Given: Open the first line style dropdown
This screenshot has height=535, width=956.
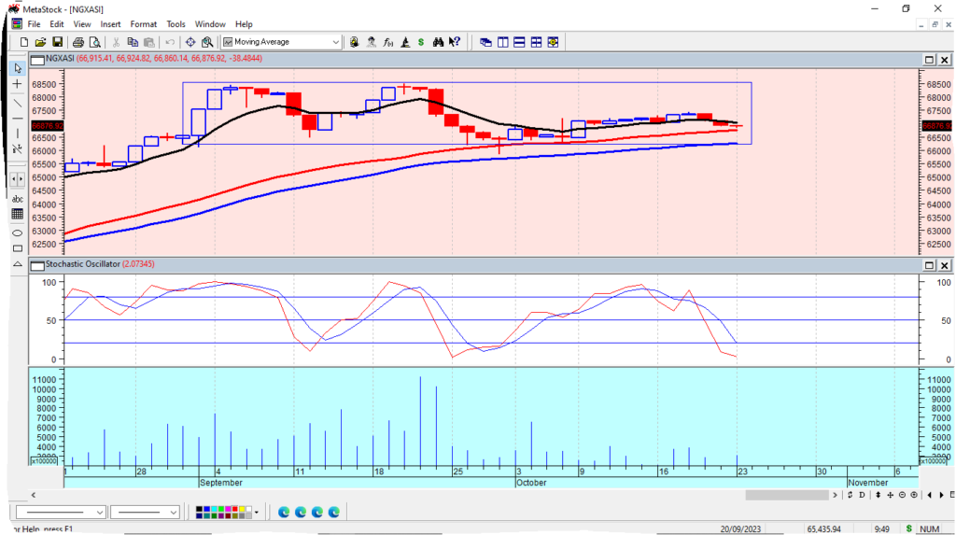Looking at the screenshot, I should point(98,512).
